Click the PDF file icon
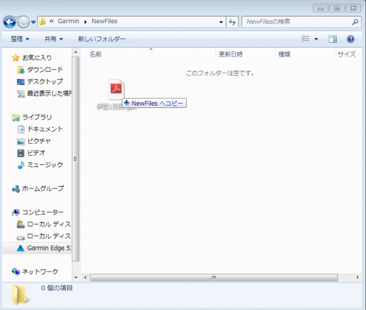The image size is (366, 310). click(117, 90)
